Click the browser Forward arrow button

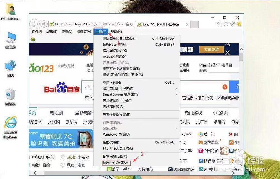pos(44,24)
